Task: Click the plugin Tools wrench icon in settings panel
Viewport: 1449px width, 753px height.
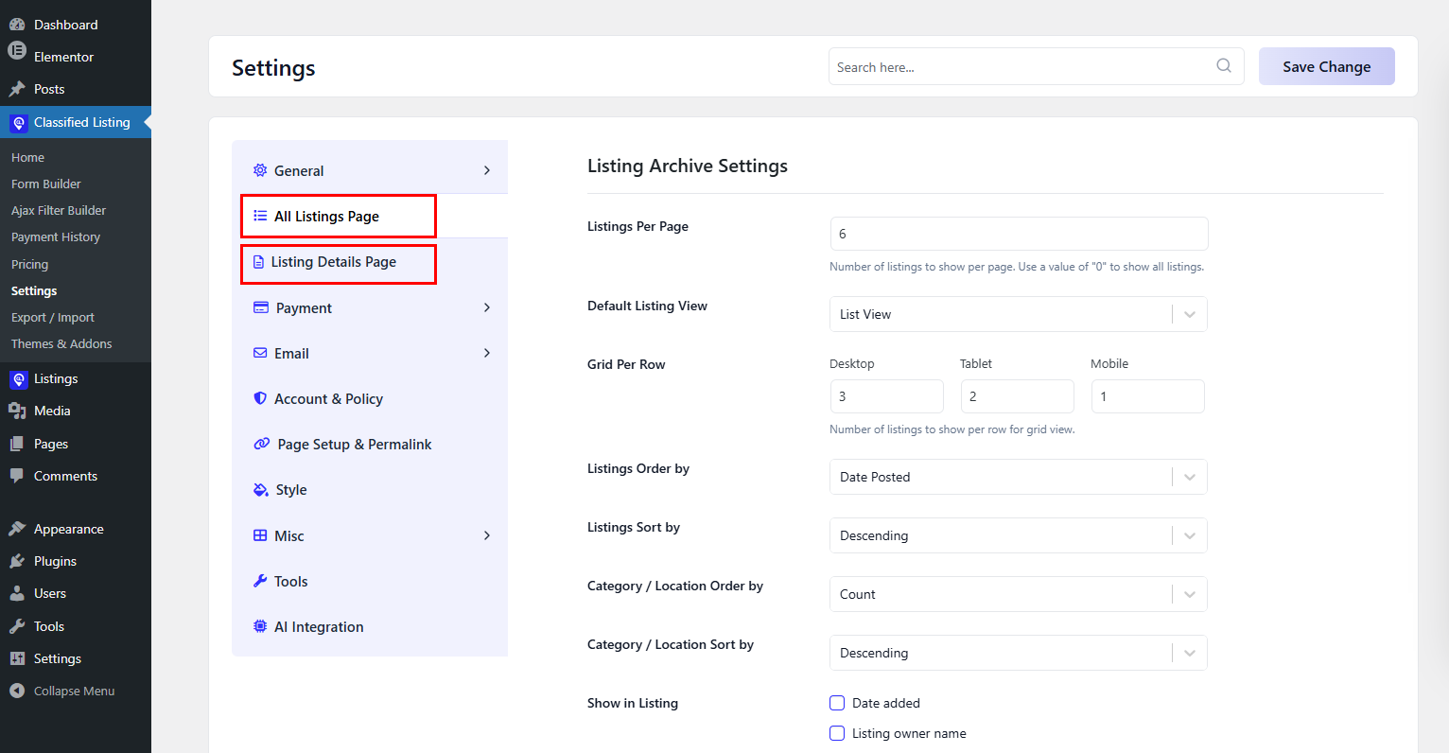Action: click(x=260, y=581)
